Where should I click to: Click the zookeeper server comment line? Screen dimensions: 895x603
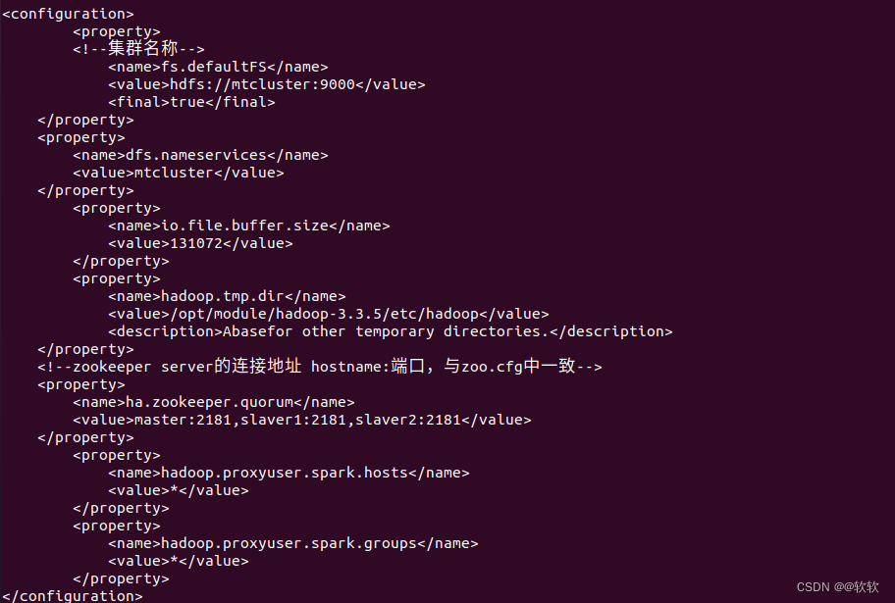point(320,367)
